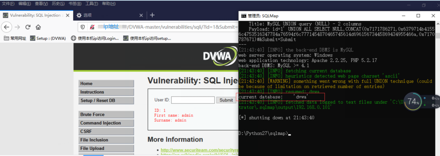Image resolution: width=440 pixels, height=156 pixels.
Task: Open a new browser tab
Action: tap(152, 15)
